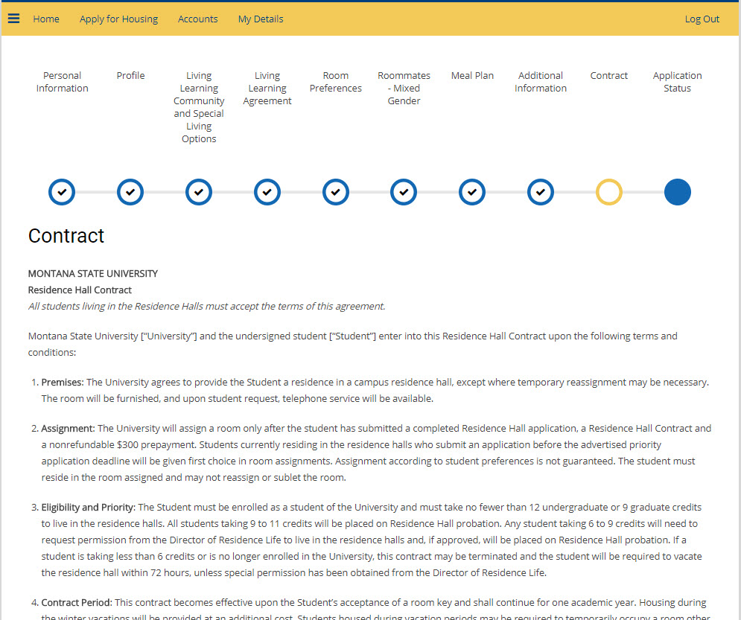Click the bold 'Eligibility and Priority:' clause label

pos(89,507)
